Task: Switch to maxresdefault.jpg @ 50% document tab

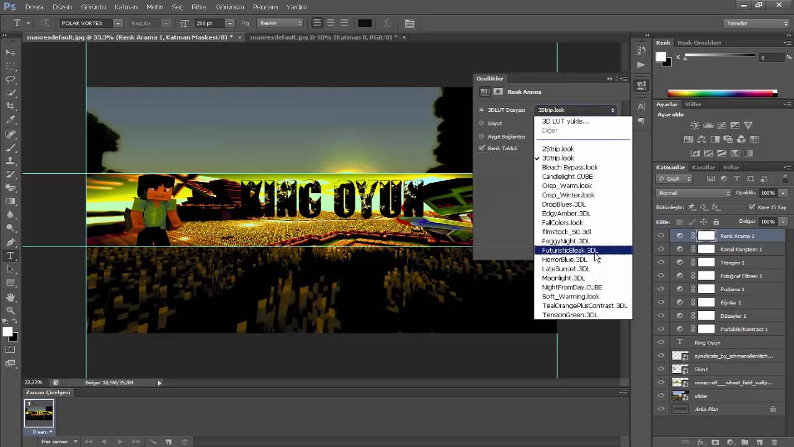Action: point(323,37)
